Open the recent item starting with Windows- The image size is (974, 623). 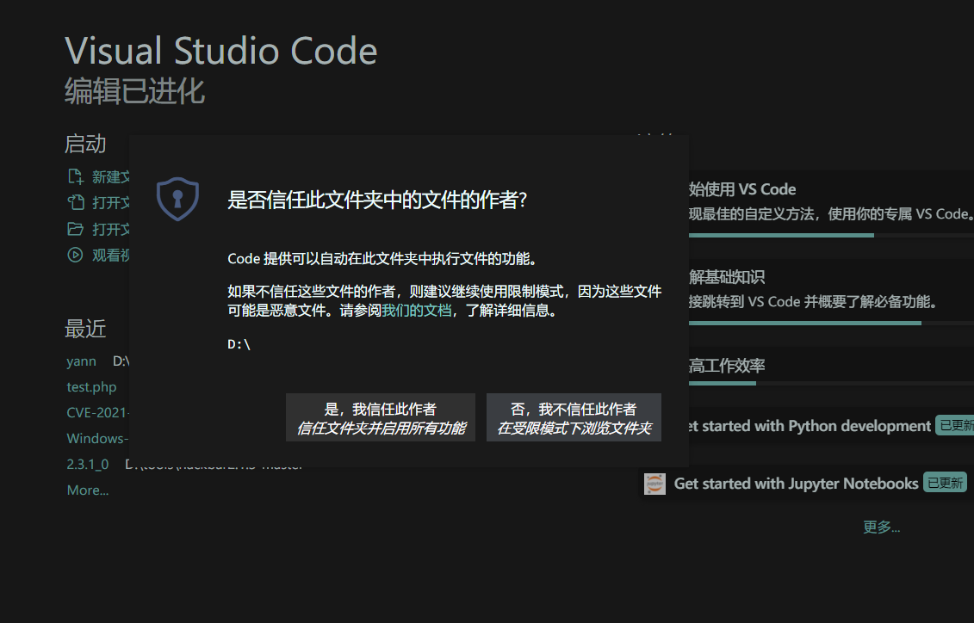tap(97, 439)
